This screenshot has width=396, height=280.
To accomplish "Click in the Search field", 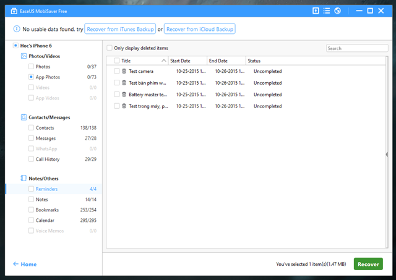I will (357, 48).
